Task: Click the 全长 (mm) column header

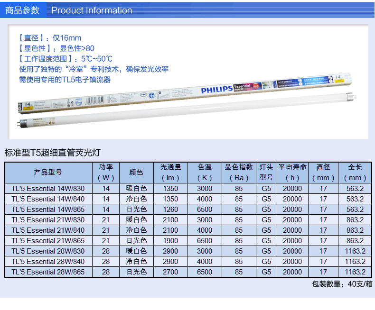Action: (x=355, y=172)
